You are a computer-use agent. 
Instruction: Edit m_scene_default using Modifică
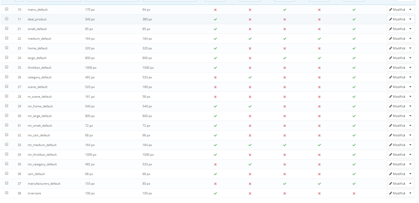[397, 97]
